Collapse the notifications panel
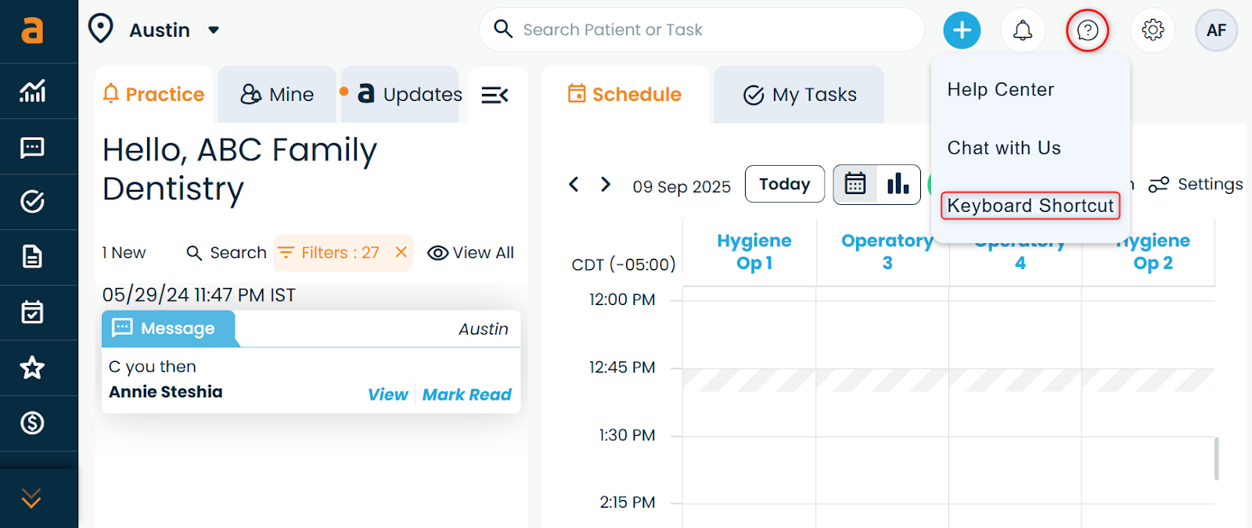This screenshot has width=1252, height=528. pos(495,95)
